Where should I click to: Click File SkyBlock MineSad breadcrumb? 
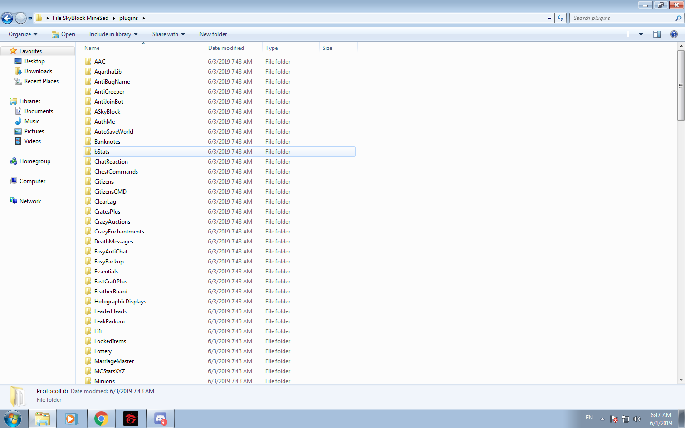point(80,18)
